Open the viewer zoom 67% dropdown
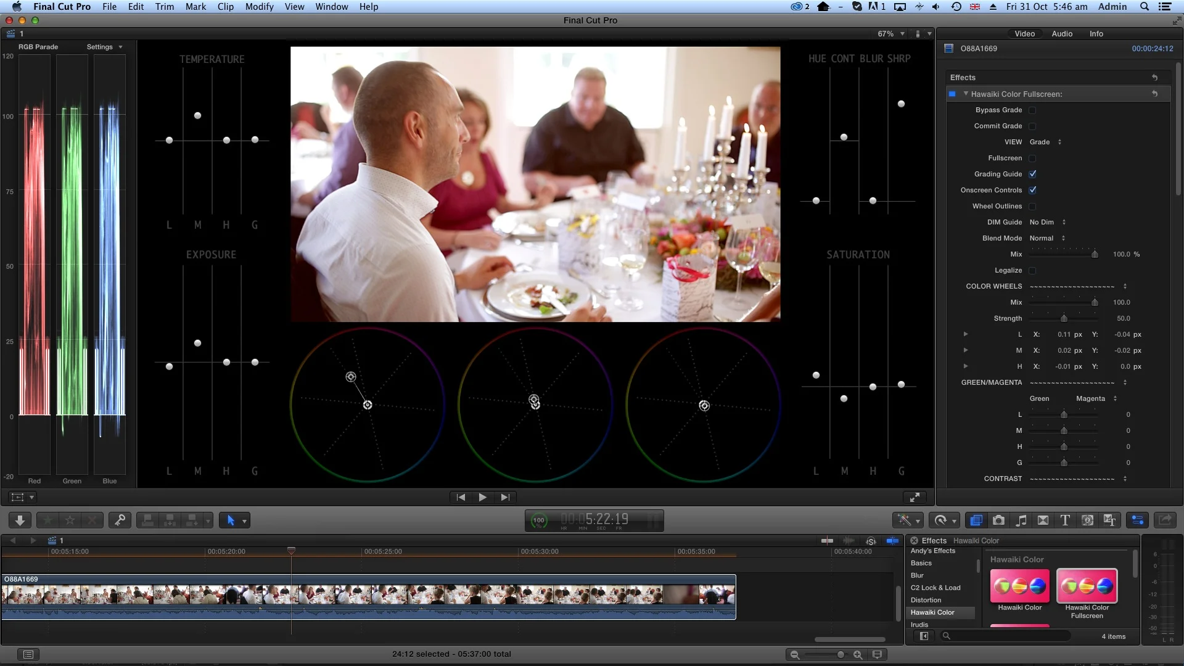Viewport: 1184px width, 666px height. coord(892,34)
